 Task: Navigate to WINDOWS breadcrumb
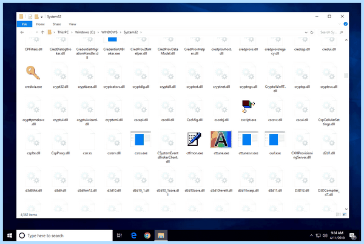click(x=109, y=32)
